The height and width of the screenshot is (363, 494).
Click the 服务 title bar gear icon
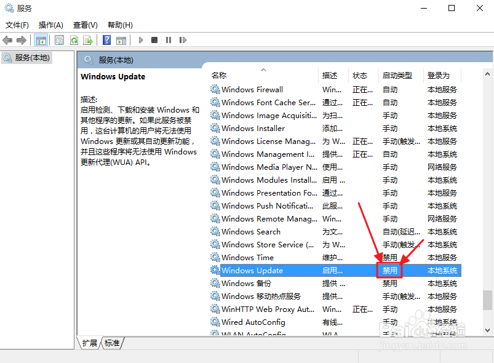click(x=9, y=8)
